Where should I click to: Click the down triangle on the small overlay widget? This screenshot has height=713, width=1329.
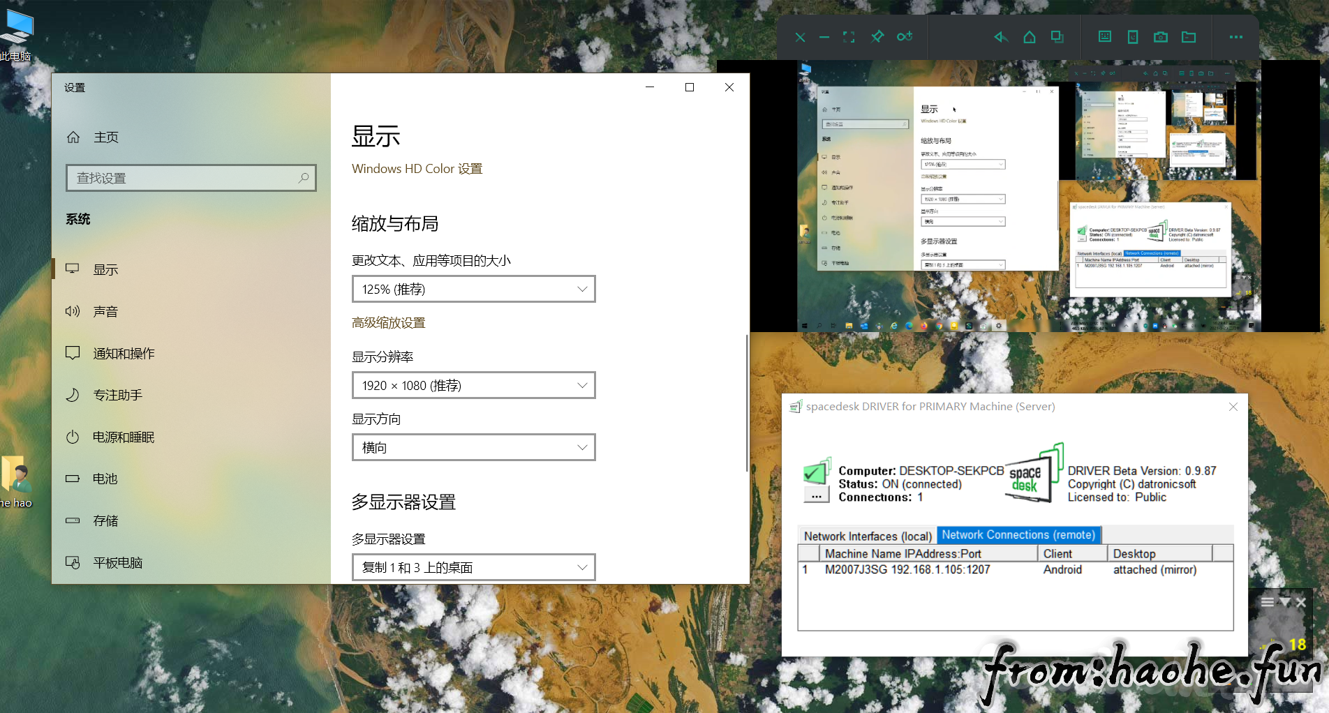1284,602
